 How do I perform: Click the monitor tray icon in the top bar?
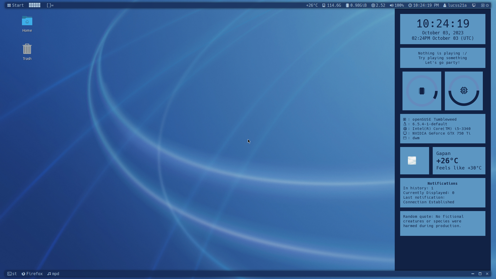[474, 5]
